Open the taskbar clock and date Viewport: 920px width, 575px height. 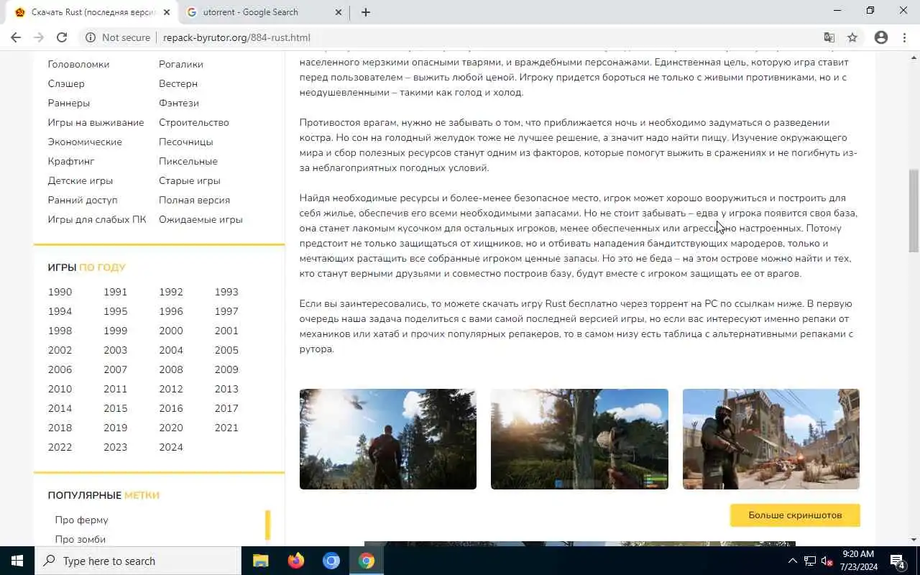click(x=857, y=561)
